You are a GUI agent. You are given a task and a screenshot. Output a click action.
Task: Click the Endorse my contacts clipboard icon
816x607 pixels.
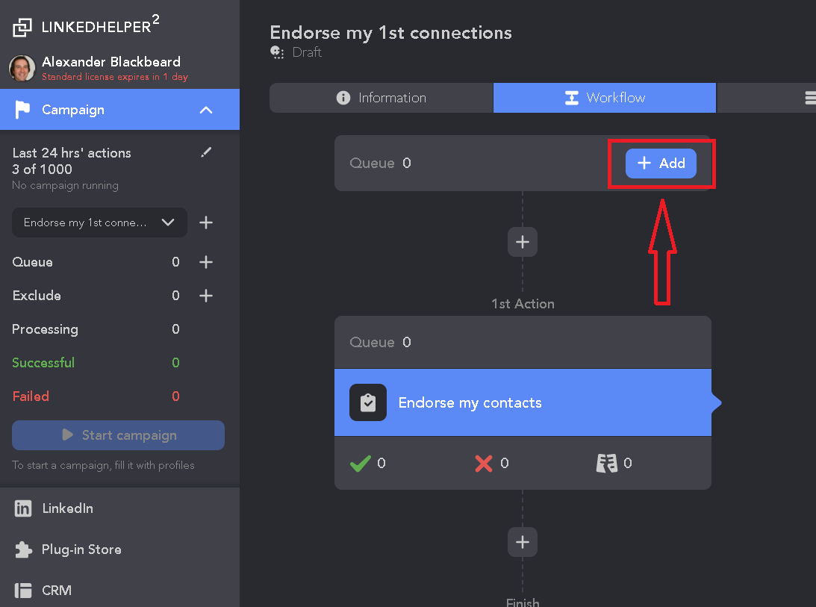(368, 402)
